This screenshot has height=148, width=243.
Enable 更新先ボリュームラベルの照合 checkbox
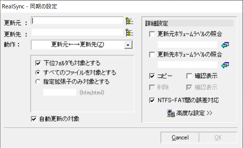[x=152, y=55]
